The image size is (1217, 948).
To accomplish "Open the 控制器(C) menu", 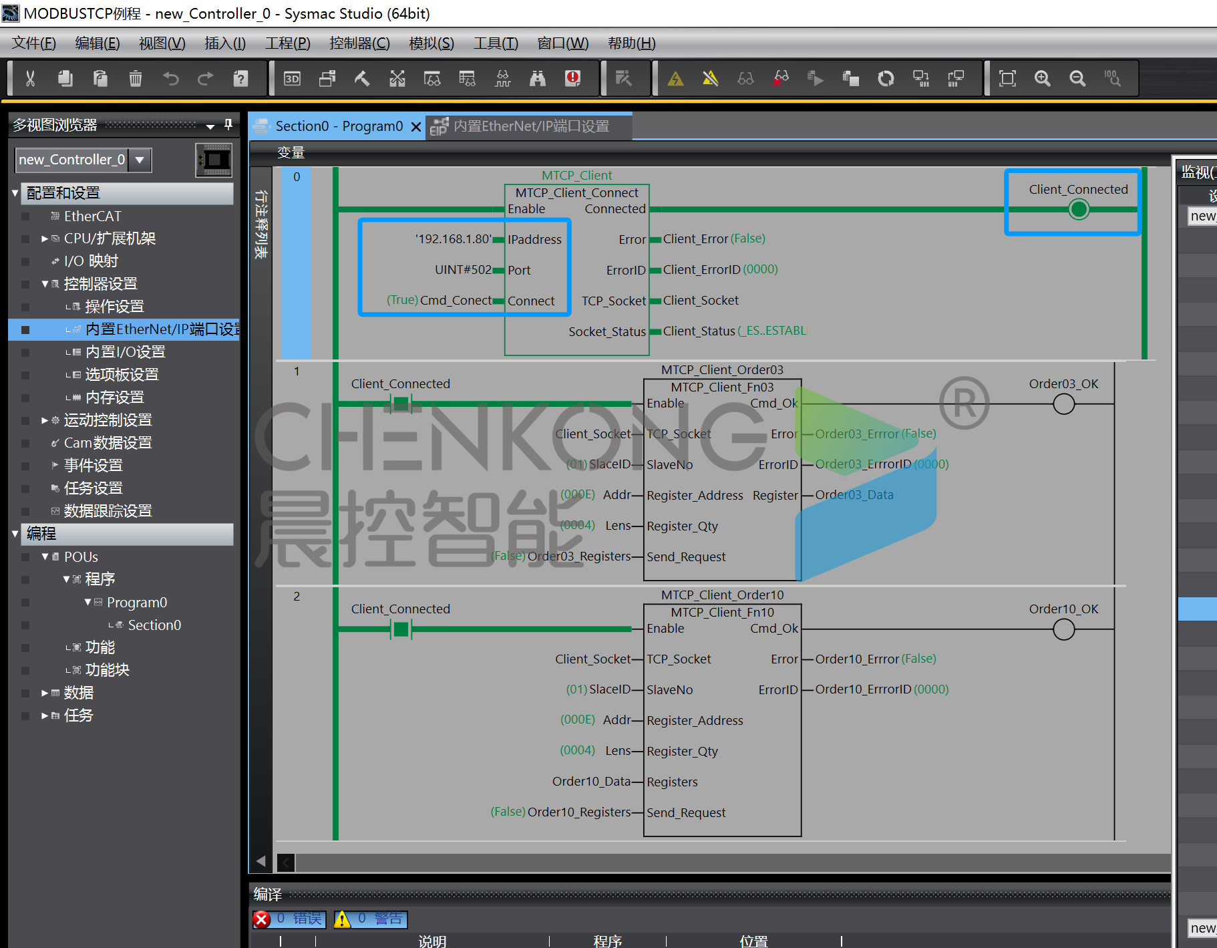I will pos(359,43).
